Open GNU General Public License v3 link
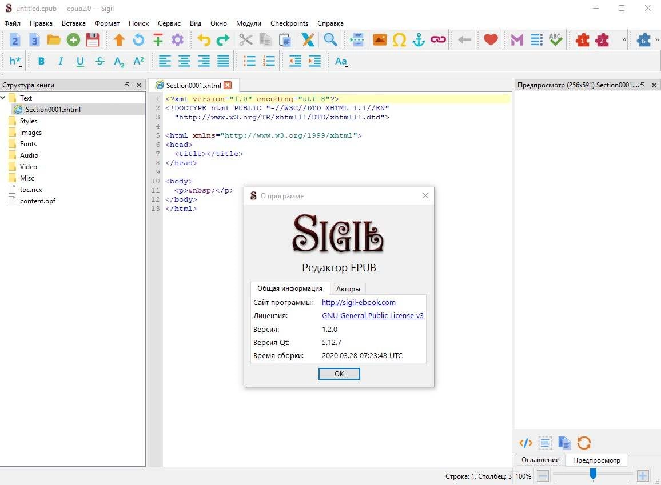Screen dimensions: 661x485 point(373,316)
